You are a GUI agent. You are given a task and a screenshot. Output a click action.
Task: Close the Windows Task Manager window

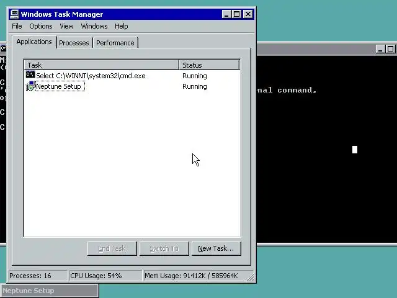(248, 14)
